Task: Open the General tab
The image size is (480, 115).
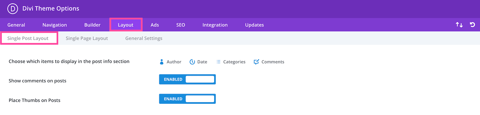Action: click(x=16, y=25)
